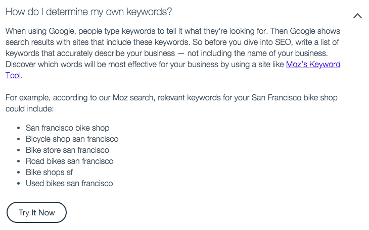Screen dimensions: 369x230
Task: Click the word "SEO" in the paragraph
Action: pos(283,42)
